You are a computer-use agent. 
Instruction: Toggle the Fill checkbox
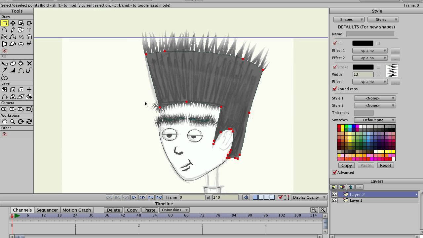335,43
